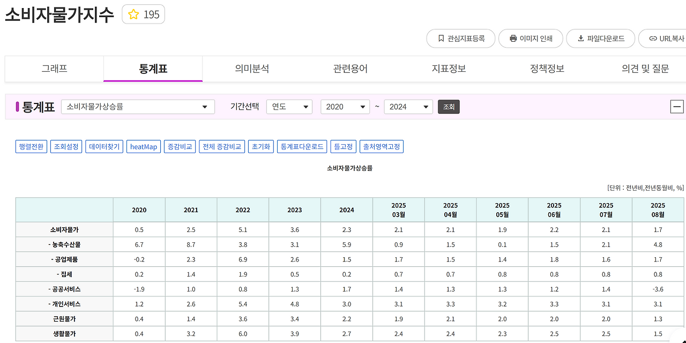Click the 행렬전환 button
The width and height of the screenshot is (686, 343).
click(x=32, y=146)
